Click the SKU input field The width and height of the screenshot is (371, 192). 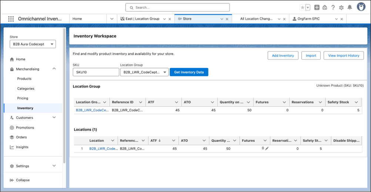click(96, 72)
